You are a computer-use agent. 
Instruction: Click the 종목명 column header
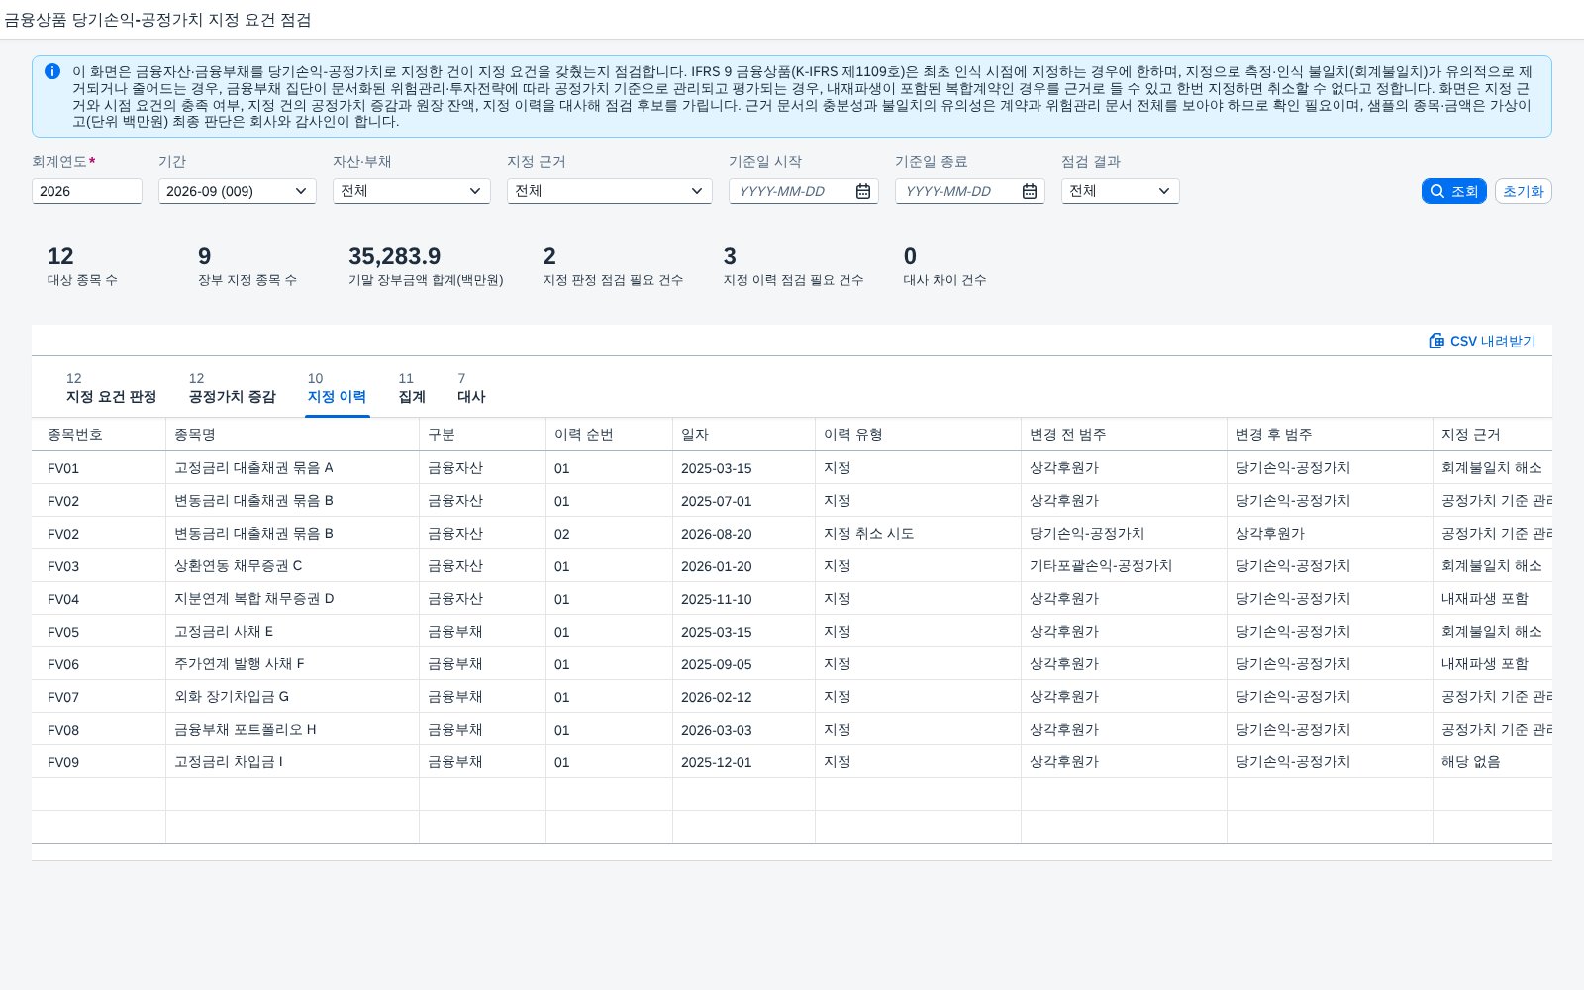pyautogui.click(x=293, y=435)
